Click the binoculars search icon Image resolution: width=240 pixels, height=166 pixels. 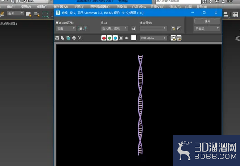click(205, 1)
